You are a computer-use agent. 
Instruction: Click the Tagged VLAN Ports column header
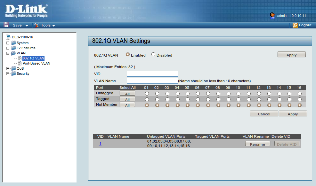212,136
